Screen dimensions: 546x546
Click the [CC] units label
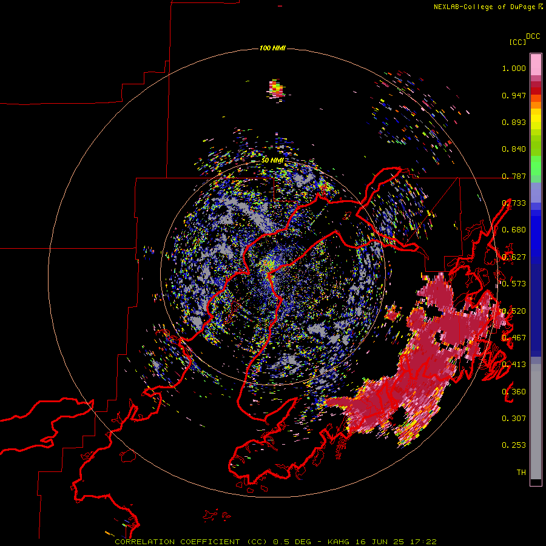click(x=518, y=42)
